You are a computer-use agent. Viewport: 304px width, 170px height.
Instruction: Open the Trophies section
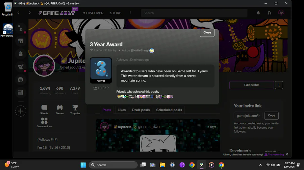(x=75, y=110)
